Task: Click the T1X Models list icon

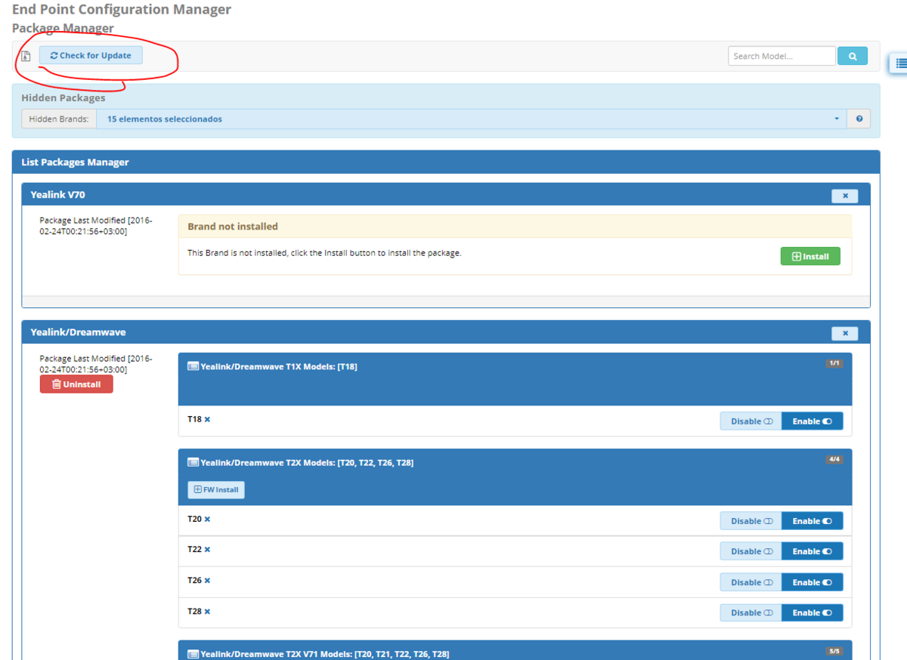Action: [x=193, y=366]
